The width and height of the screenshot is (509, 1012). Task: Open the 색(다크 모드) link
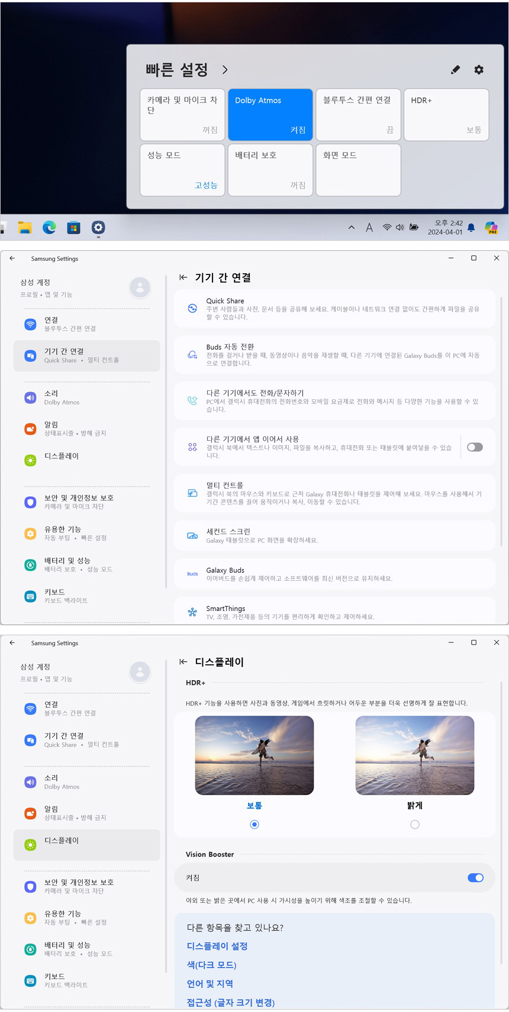click(x=211, y=965)
